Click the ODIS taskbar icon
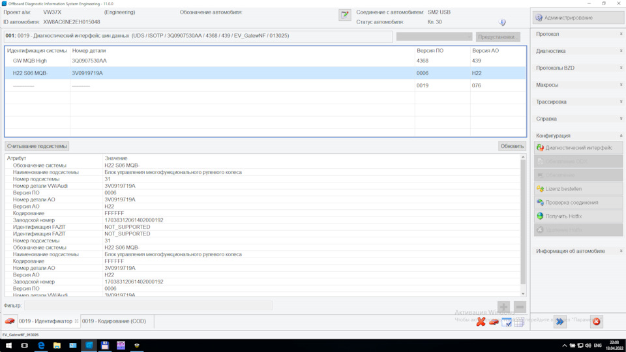Image resolution: width=626 pixels, height=352 pixels. 89,345
